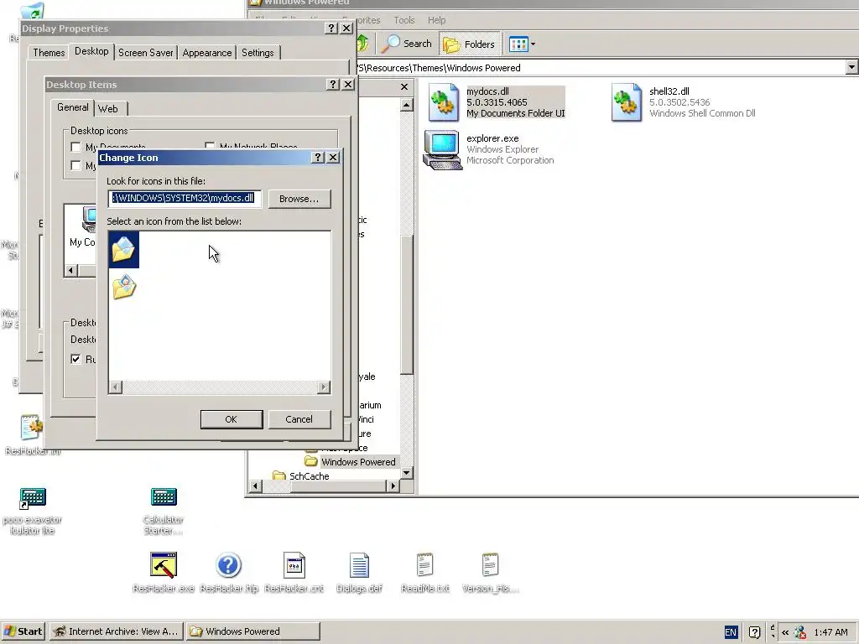Viewport: 859px width, 644px height.
Task: Cancel the Change Icon dialog
Action: coord(299,419)
